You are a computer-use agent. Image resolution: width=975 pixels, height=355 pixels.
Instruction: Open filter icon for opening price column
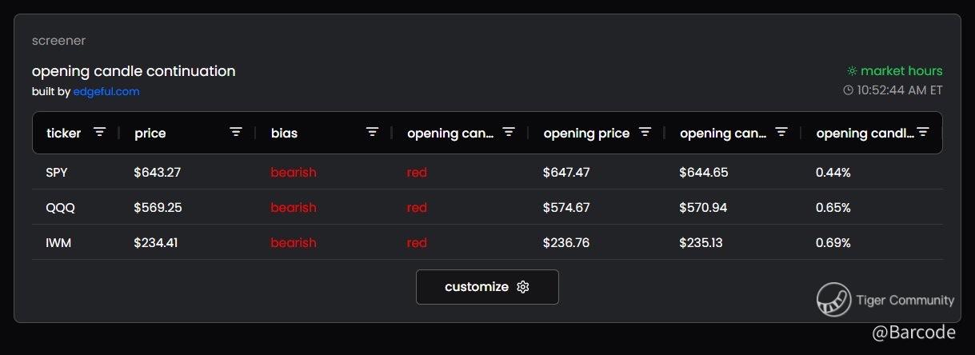(645, 133)
